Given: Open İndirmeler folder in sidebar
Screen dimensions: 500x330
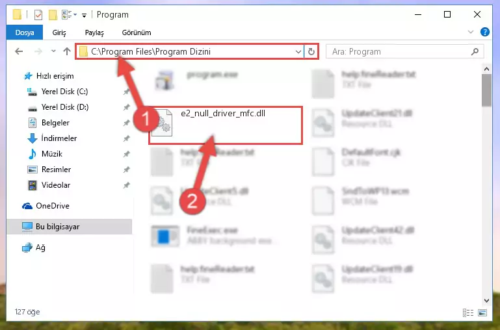Looking at the screenshot, I should click(x=59, y=138).
